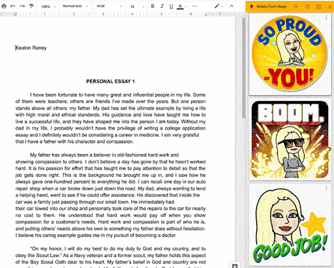Screen dimensions: 334x268
Task: Activate the Paint format tool
Action: point(31,6)
